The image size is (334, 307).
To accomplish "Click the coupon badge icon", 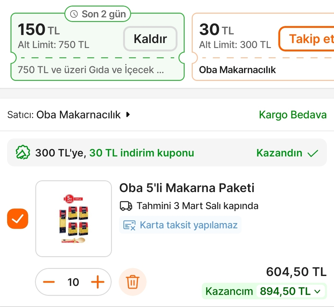I will click(x=23, y=152).
